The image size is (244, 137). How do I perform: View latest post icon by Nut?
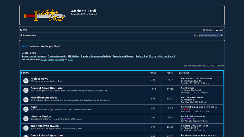189,109
